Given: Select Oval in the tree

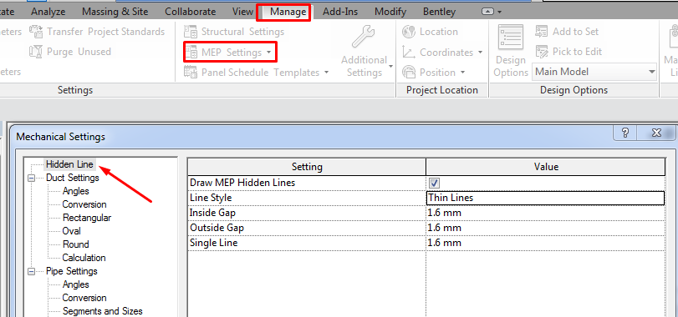Looking at the screenshot, I should click(x=72, y=231).
